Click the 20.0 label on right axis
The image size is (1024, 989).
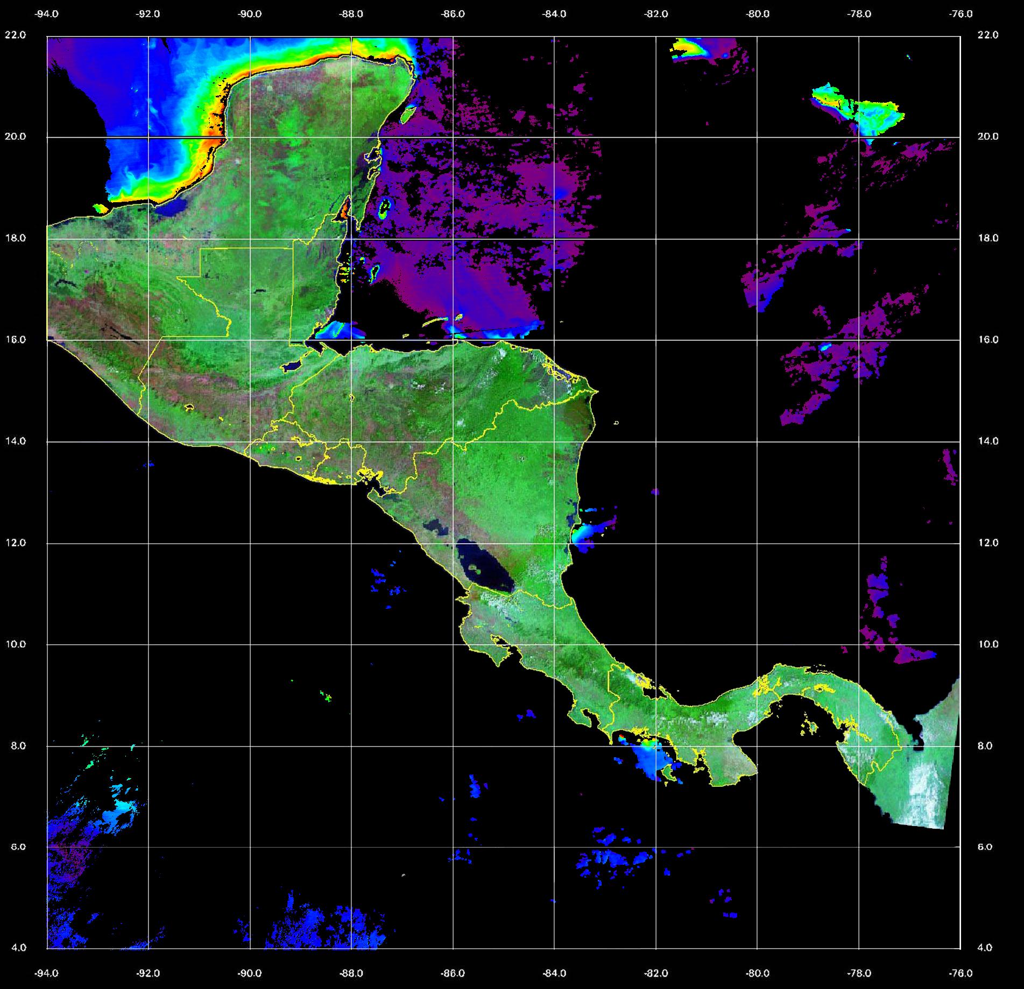click(x=987, y=137)
